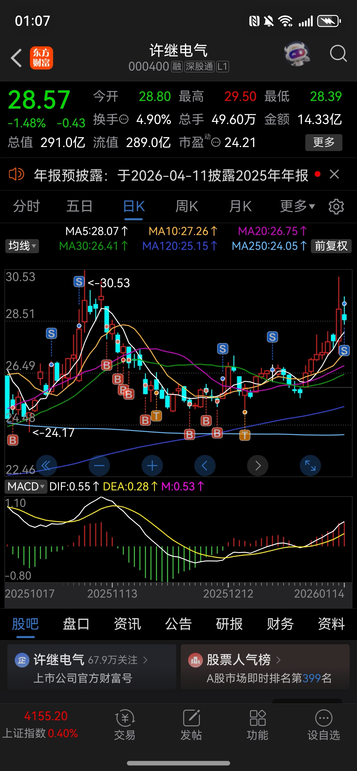Select the 日K chart tab
This screenshot has height=771, width=357.
(x=134, y=206)
